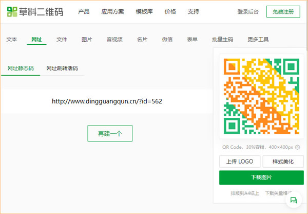Click the 草料二维码 logo

point(35,12)
